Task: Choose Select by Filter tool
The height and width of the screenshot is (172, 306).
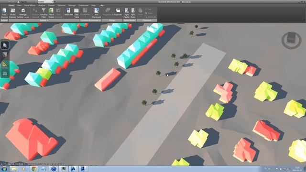Action: coord(44,13)
